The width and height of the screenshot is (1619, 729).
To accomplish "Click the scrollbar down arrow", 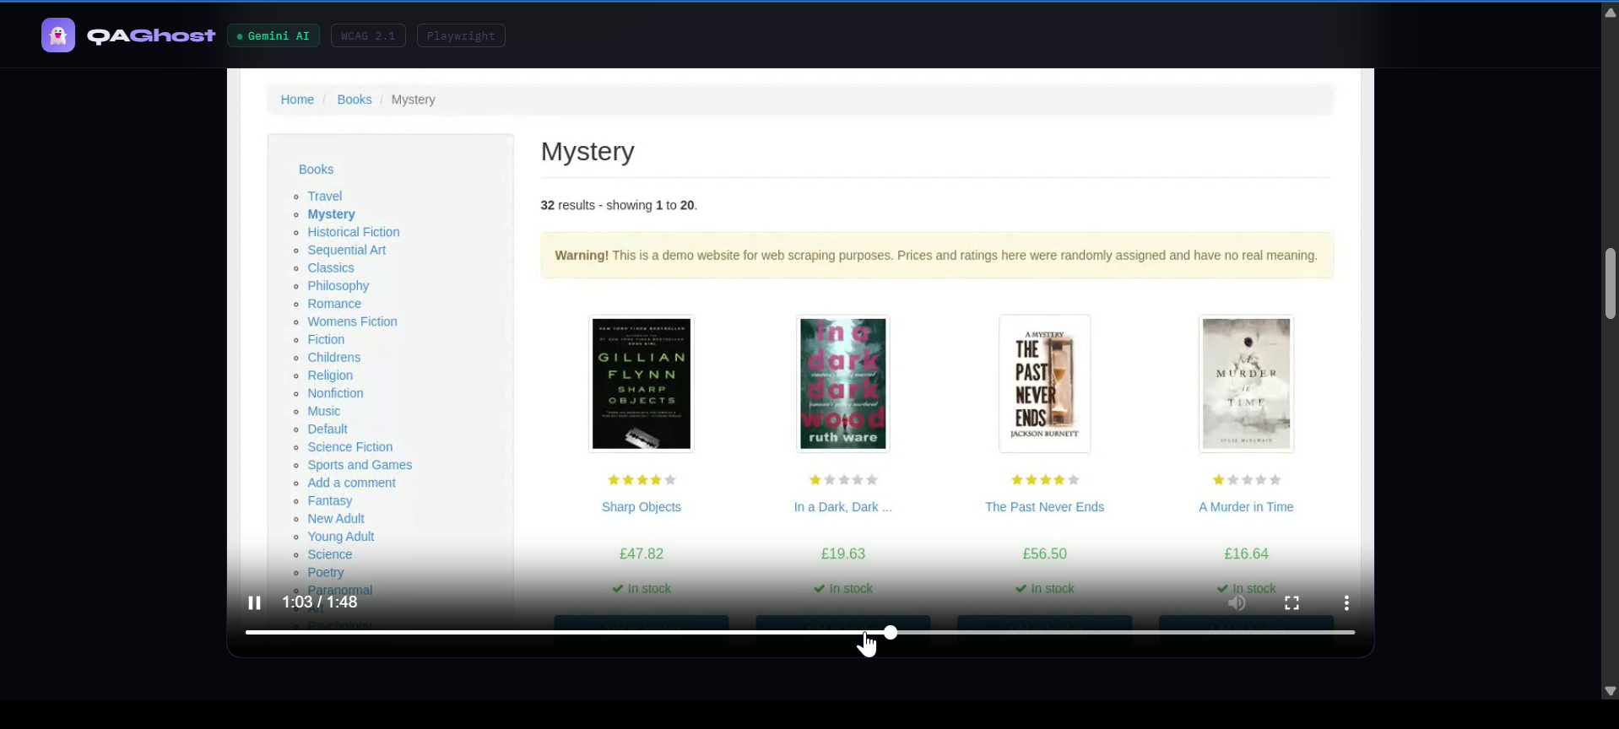I will (1610, 691).
